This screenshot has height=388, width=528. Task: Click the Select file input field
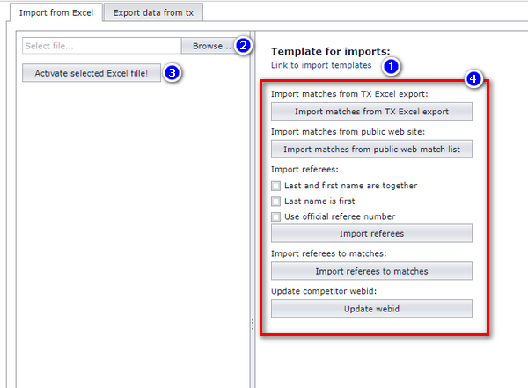[102, 46]
